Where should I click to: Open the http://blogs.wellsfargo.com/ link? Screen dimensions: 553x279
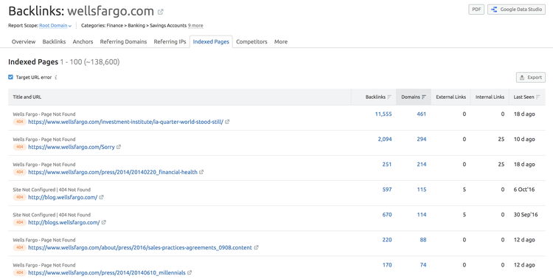click(x=64, y=222)
